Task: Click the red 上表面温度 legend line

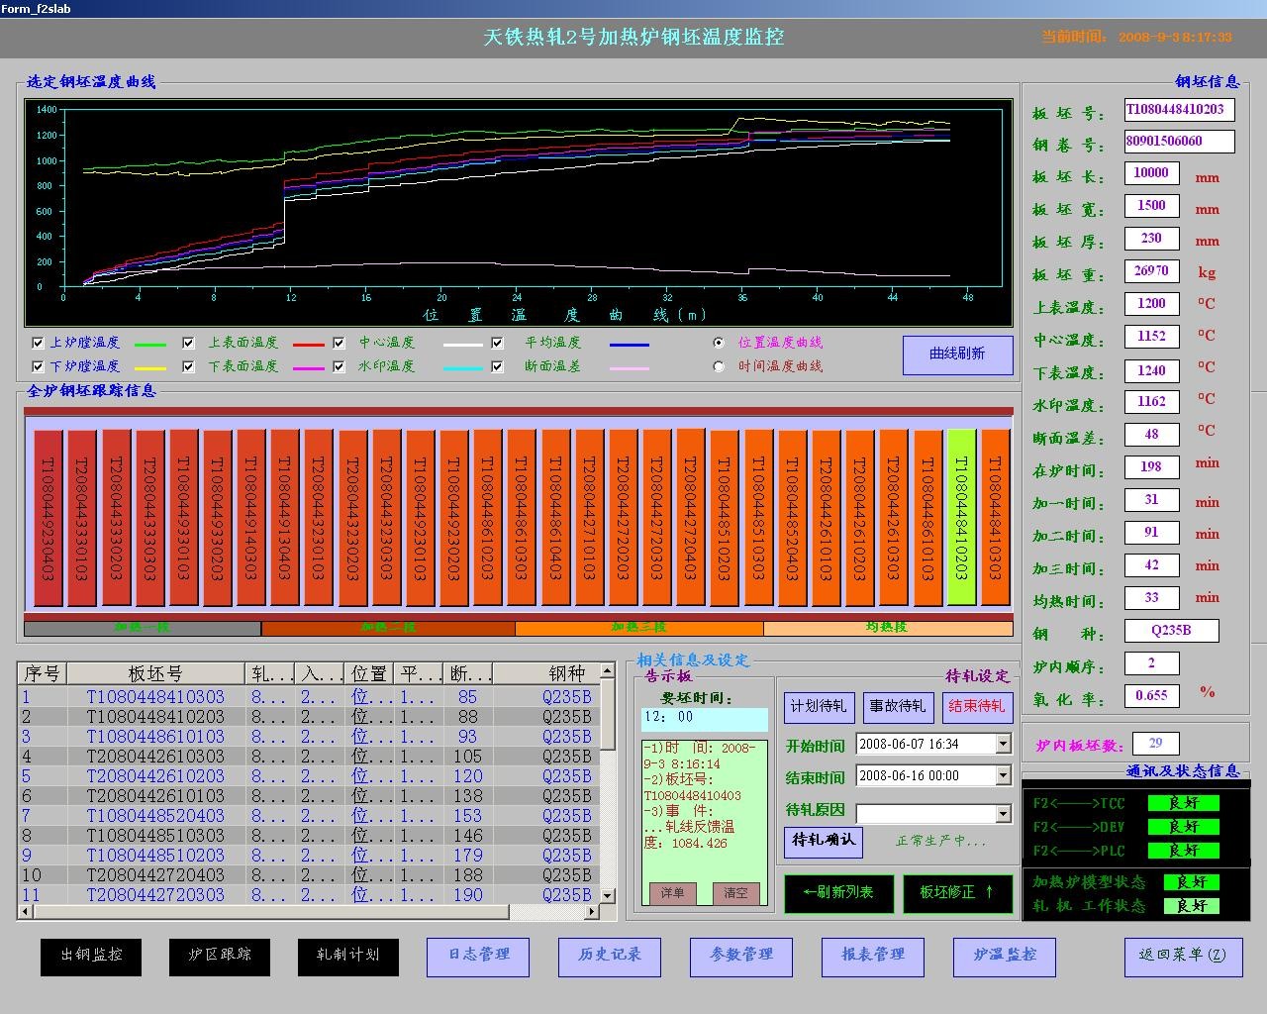Action: (x=308, y=345)
